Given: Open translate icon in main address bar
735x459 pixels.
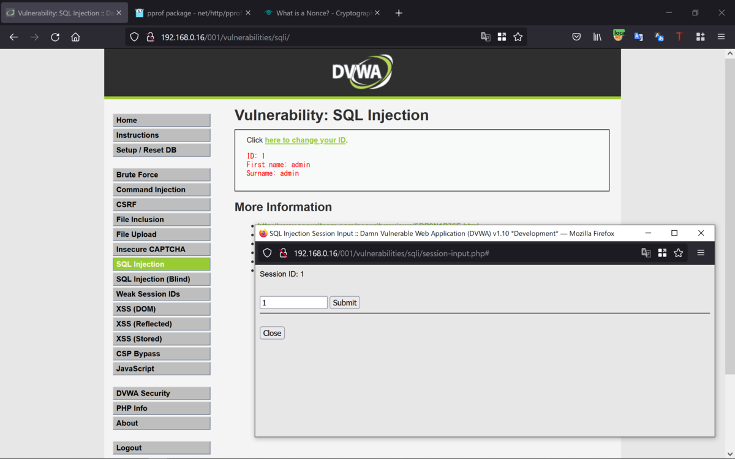Looking at the screenshot, I should [x=486, y=37].
